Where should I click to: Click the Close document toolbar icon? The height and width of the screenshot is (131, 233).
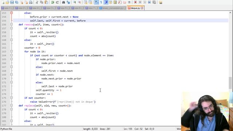tap(21, 3)
